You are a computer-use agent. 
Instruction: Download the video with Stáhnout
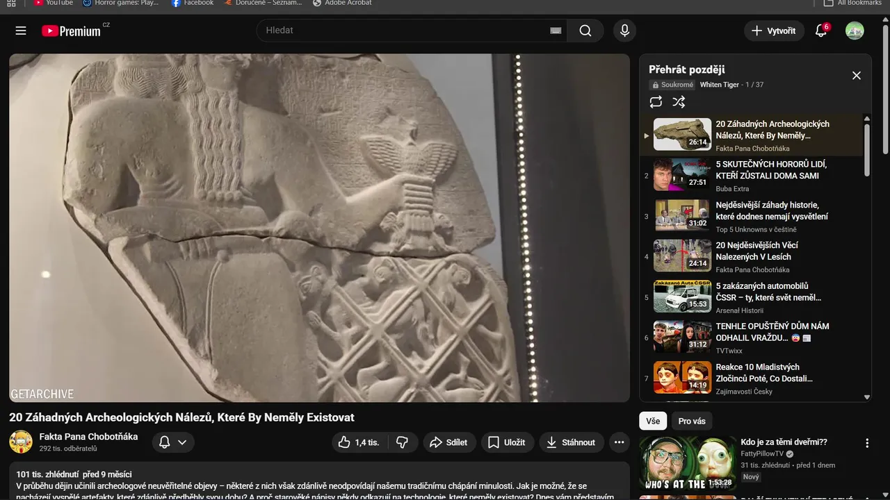571,442
